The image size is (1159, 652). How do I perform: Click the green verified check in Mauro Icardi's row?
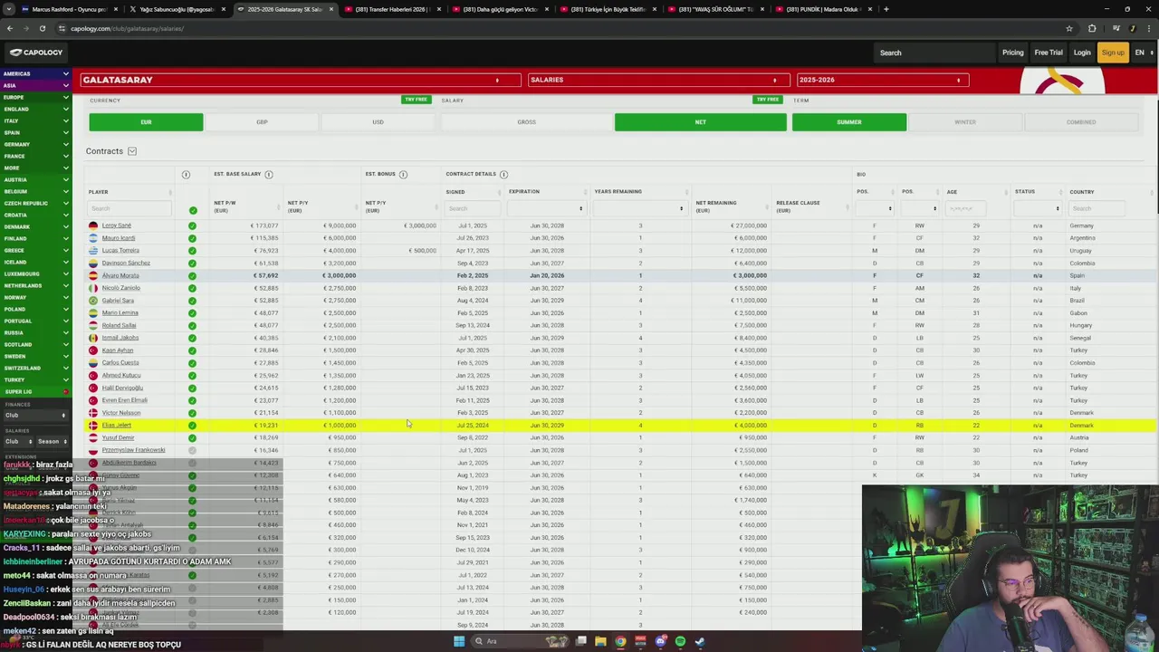[192, 238]
